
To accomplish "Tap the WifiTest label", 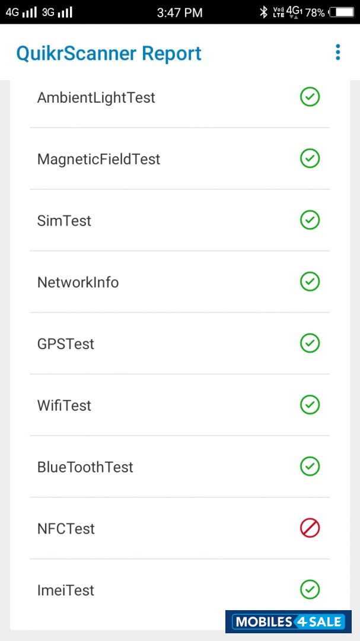I will click(64, 406).
